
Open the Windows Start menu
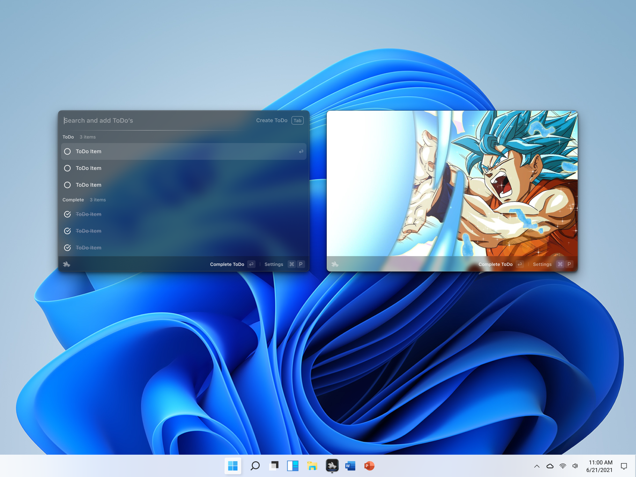tap(233, 466)
